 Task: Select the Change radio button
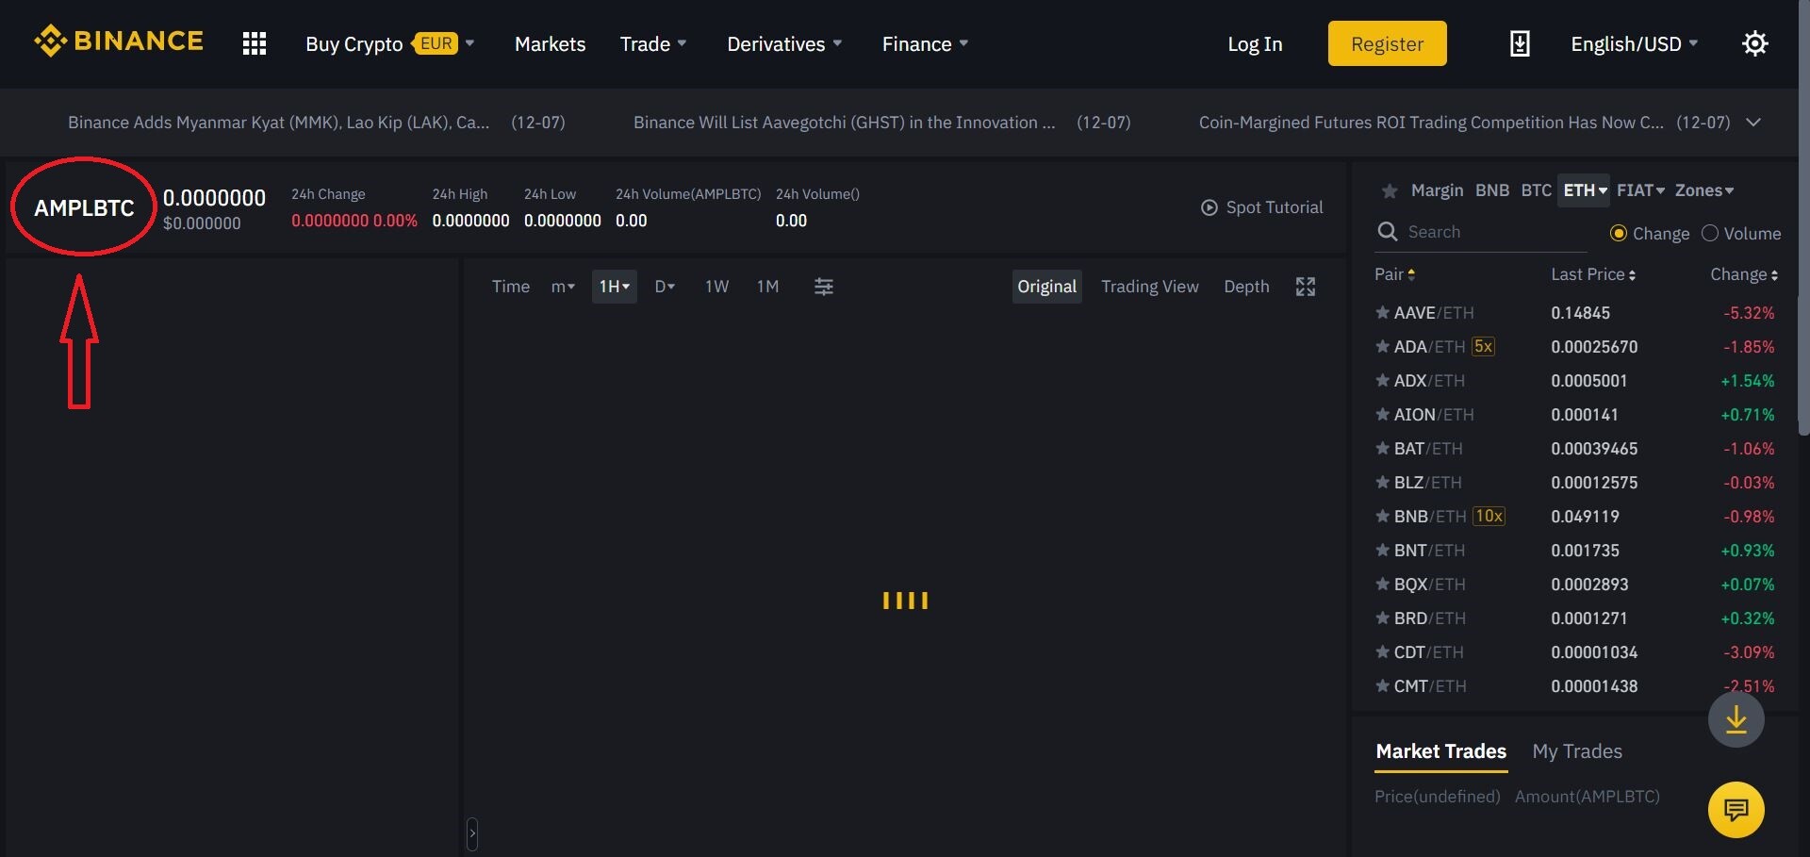tap(1619, 233)
